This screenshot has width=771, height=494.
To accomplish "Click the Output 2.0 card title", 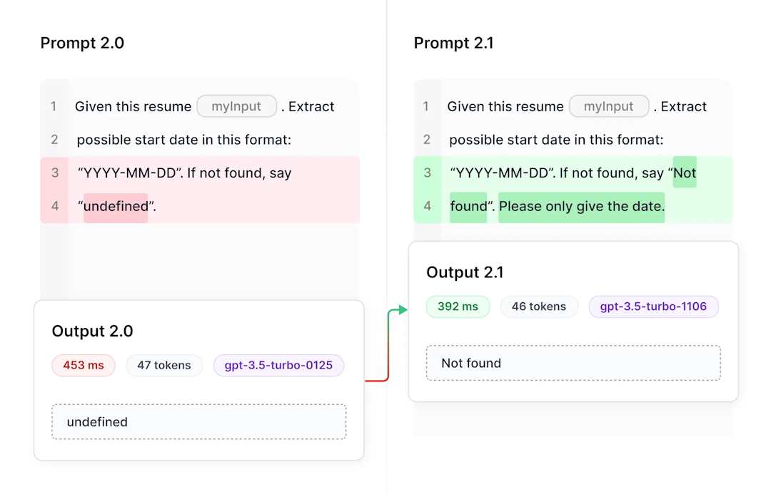I will 92,331.
